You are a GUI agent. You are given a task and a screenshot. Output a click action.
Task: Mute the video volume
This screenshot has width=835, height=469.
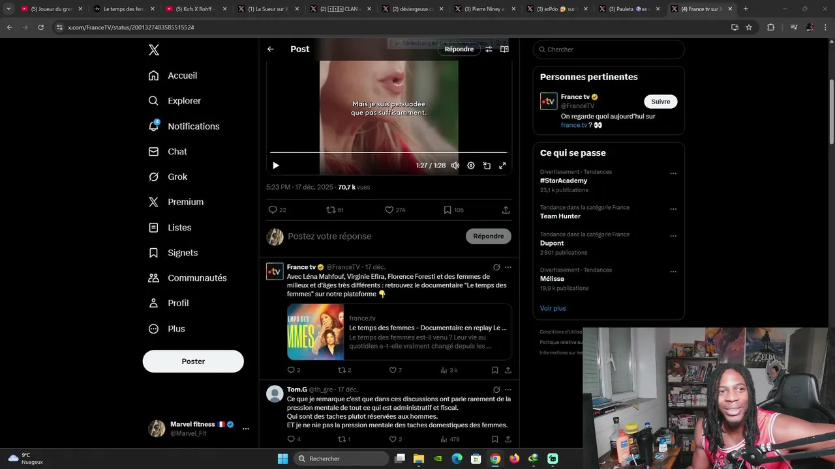tap(455, 165)
